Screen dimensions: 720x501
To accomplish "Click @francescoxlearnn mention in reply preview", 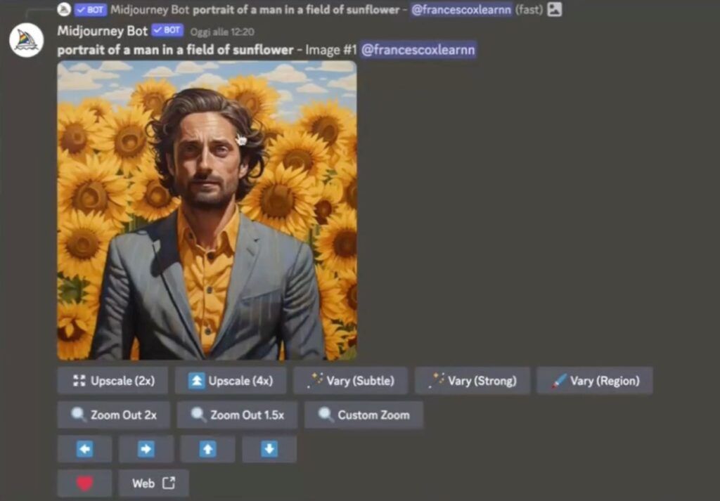I will (x=461, y=9).
